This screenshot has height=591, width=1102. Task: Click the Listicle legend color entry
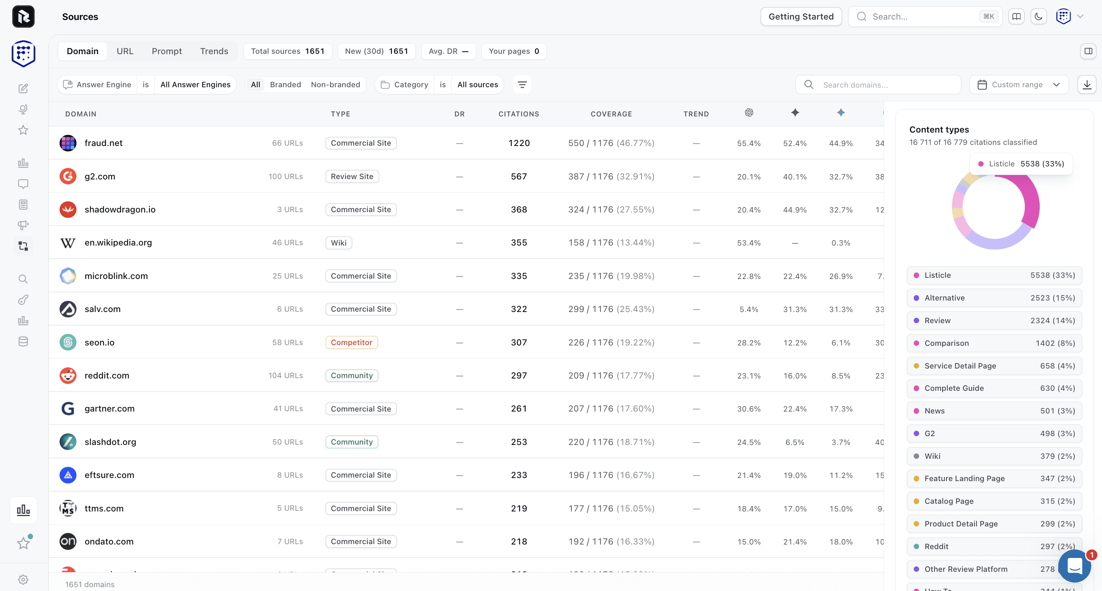[995, 275]
